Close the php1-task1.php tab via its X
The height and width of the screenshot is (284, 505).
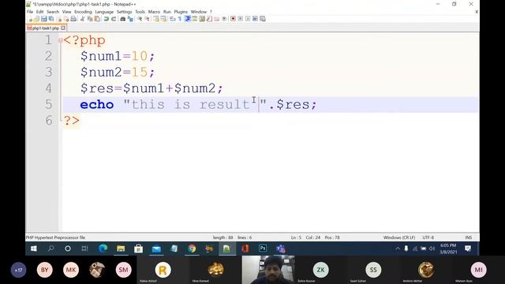(x=63, y=28)
